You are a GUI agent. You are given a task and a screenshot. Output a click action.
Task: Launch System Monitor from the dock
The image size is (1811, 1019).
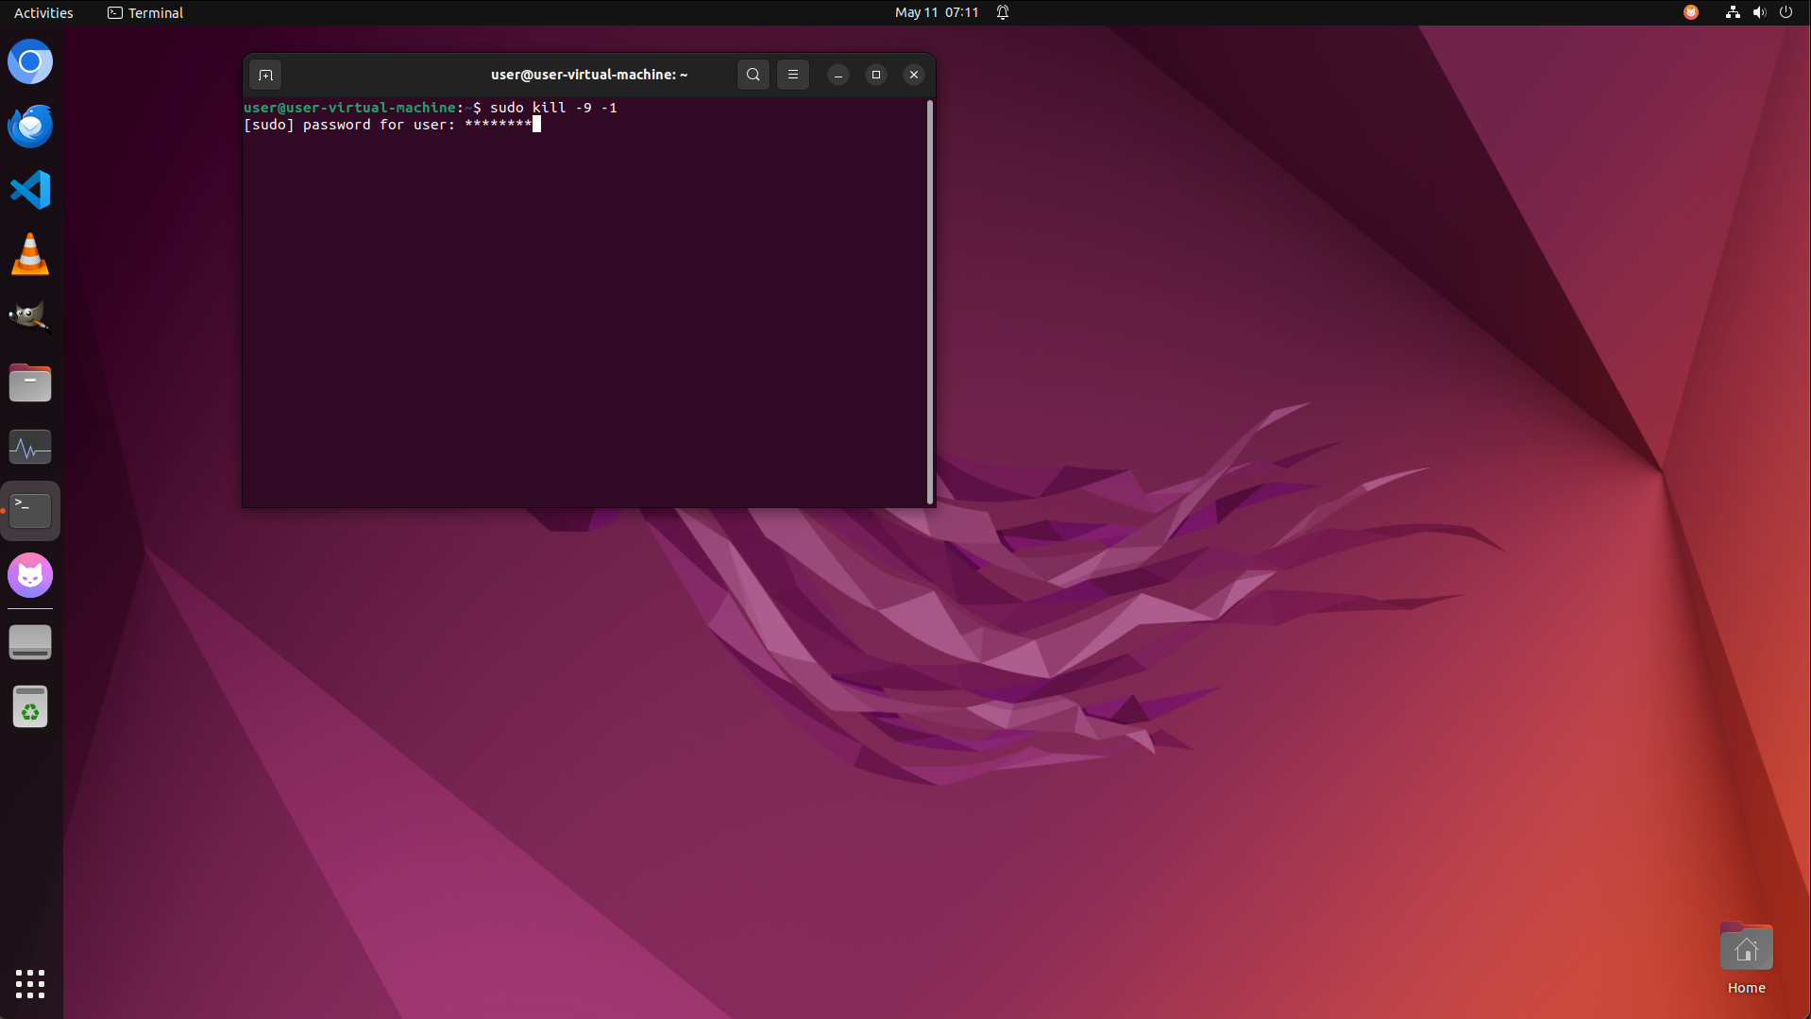(30, 447)
